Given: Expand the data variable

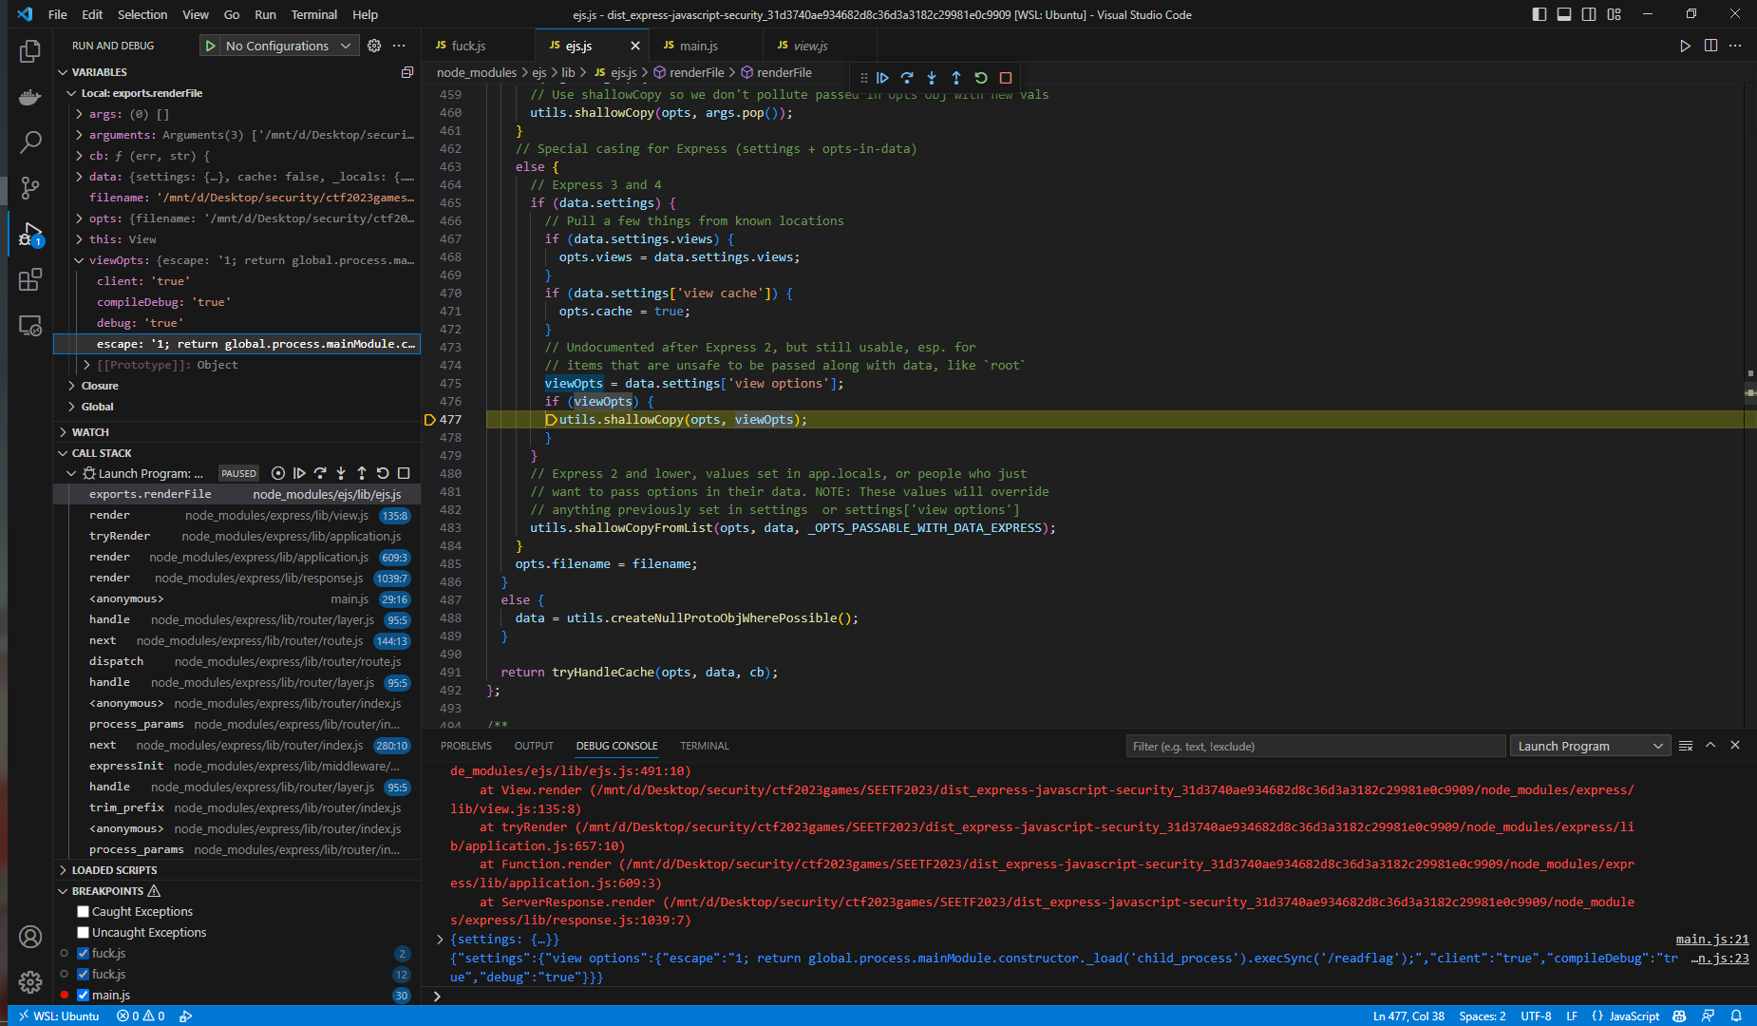Looking at the screenshot, I should pyautogui.click(x=79, y=177).
